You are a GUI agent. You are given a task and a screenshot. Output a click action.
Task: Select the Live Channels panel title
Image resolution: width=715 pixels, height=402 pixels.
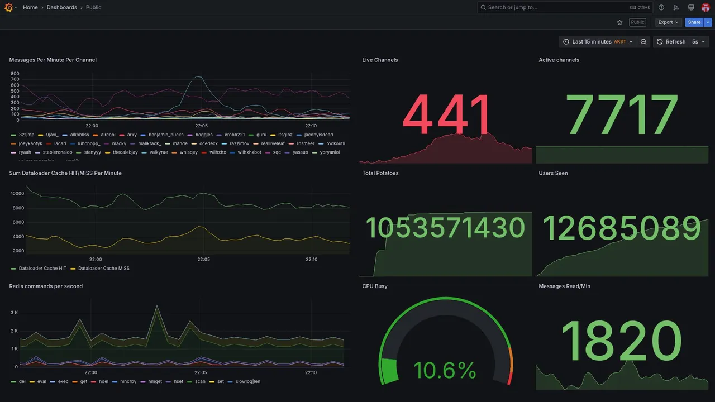[x=380, y=60]
